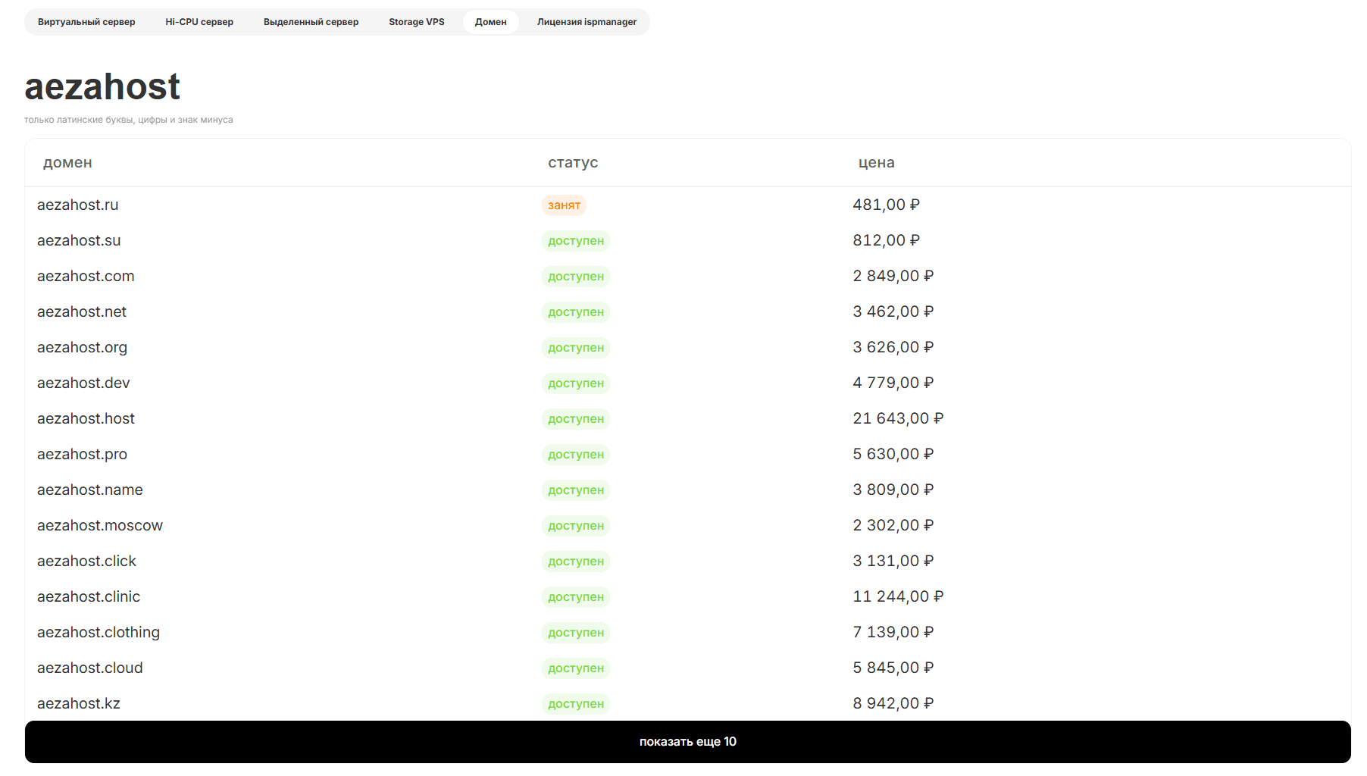Switch to the Виртуальный сервер tab

(86, 22)
